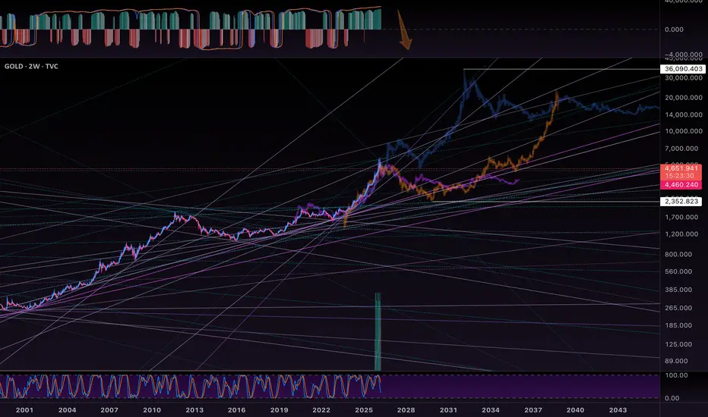
Task: Select the white 2,352.823 price label
Action: pos(681,202)
